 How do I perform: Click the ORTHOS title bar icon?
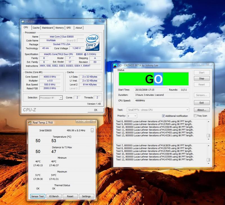[x=115, y=65]
